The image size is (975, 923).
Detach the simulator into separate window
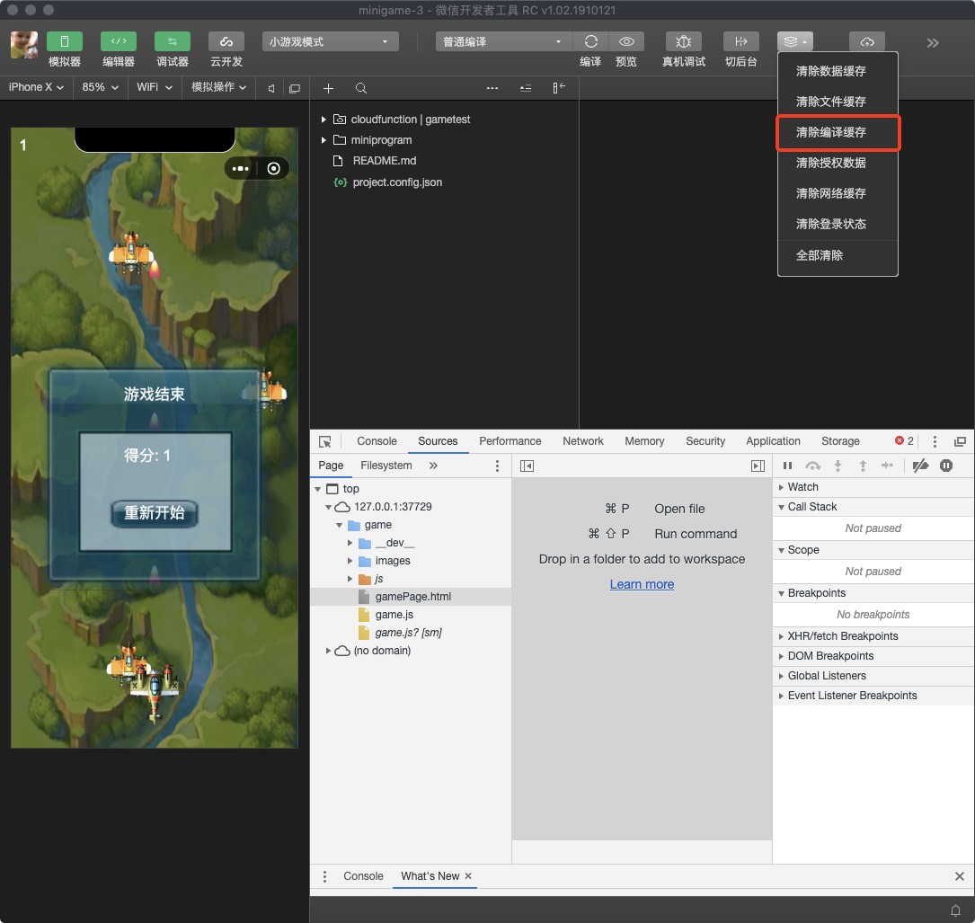point(295,88)
